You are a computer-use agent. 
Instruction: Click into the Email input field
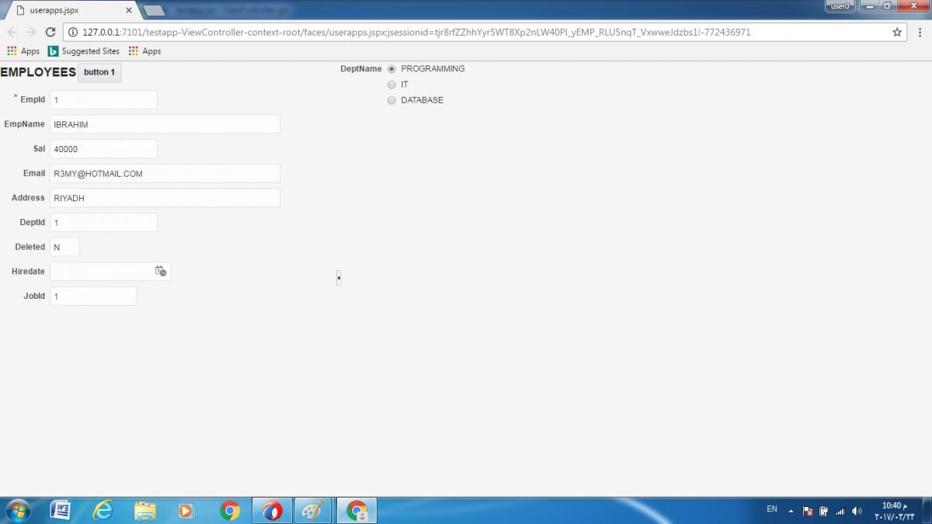coord(165,174)
